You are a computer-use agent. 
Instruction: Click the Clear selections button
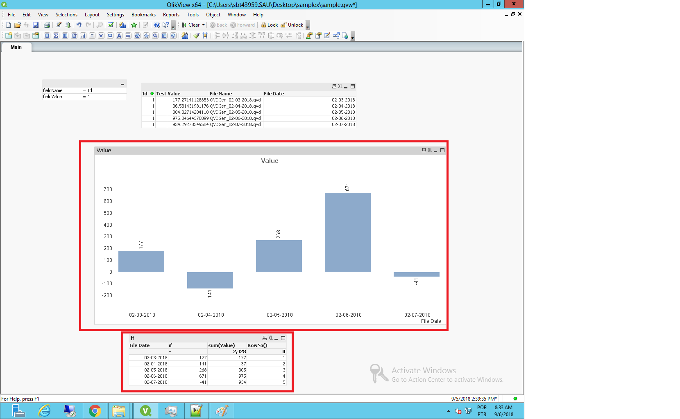[x=191, y=25]
